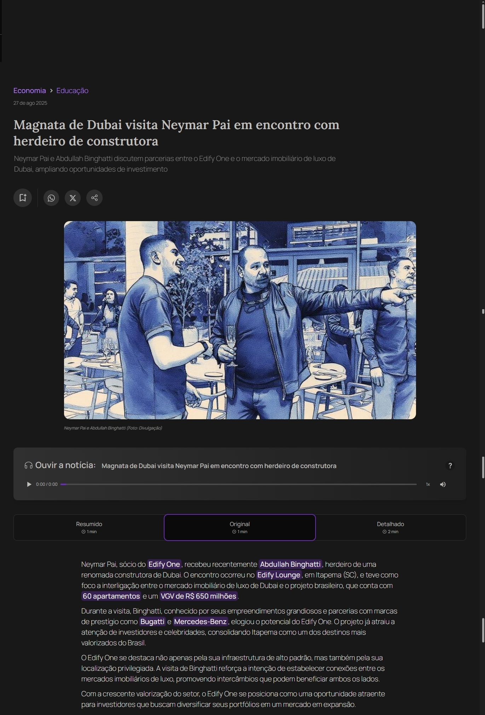Change the 1x playback speed
Screen dimensions: 485x715
[x=428, y=484]
